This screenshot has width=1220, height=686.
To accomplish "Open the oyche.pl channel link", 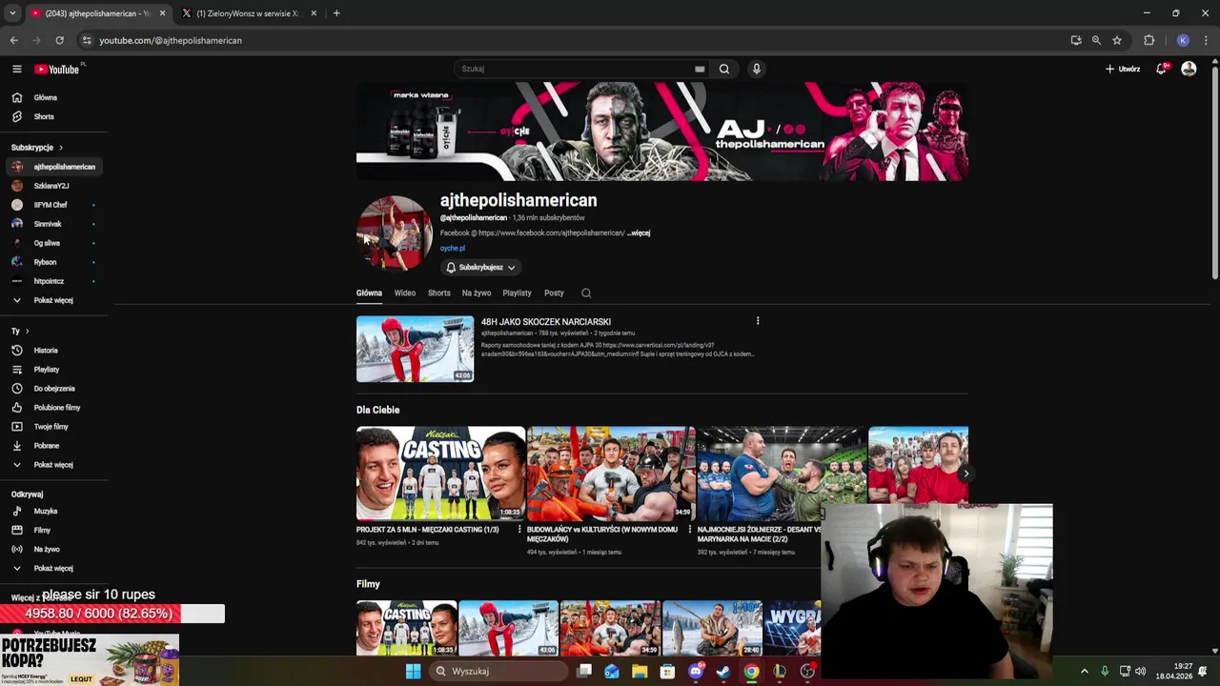I will click(453, 248).
